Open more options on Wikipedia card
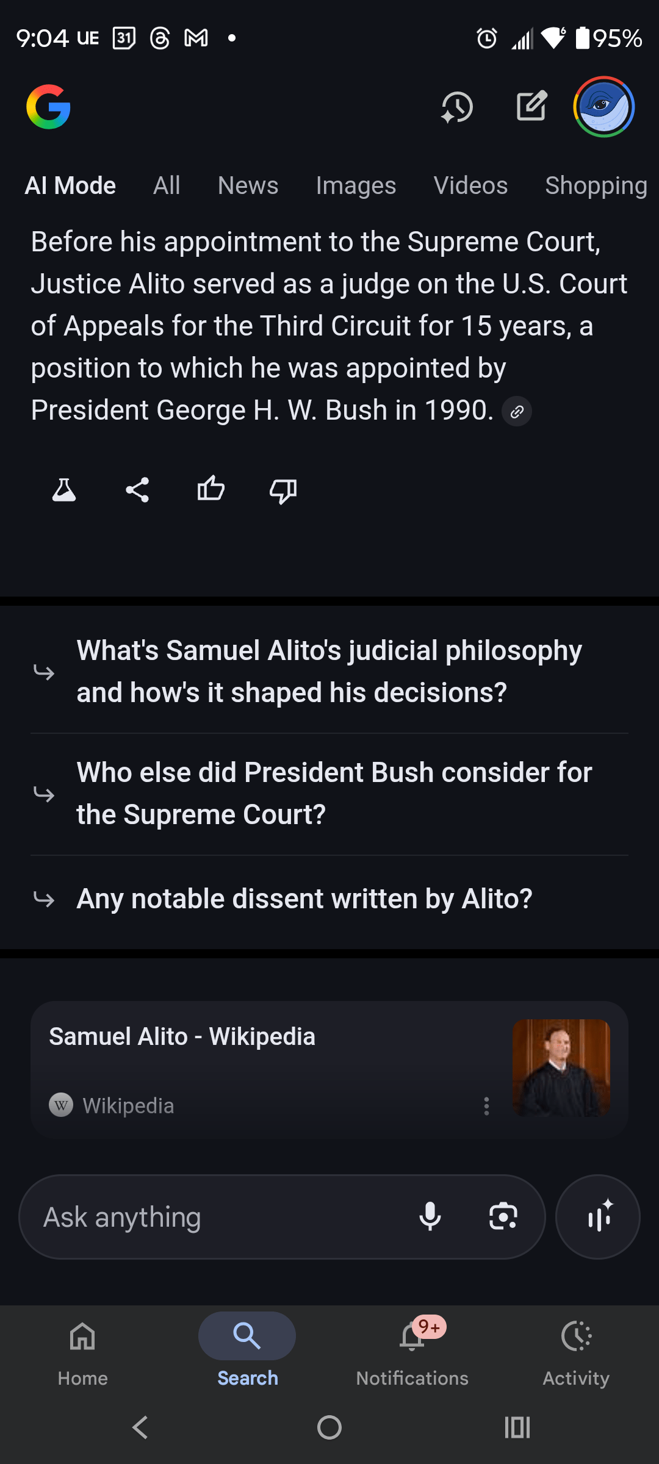This screenshot has width=659, height=1464. (x=486, y=1106)
